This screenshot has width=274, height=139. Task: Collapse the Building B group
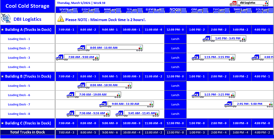click(2, 76)
